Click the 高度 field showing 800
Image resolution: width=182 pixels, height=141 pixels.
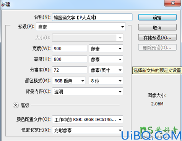(70, 59)
